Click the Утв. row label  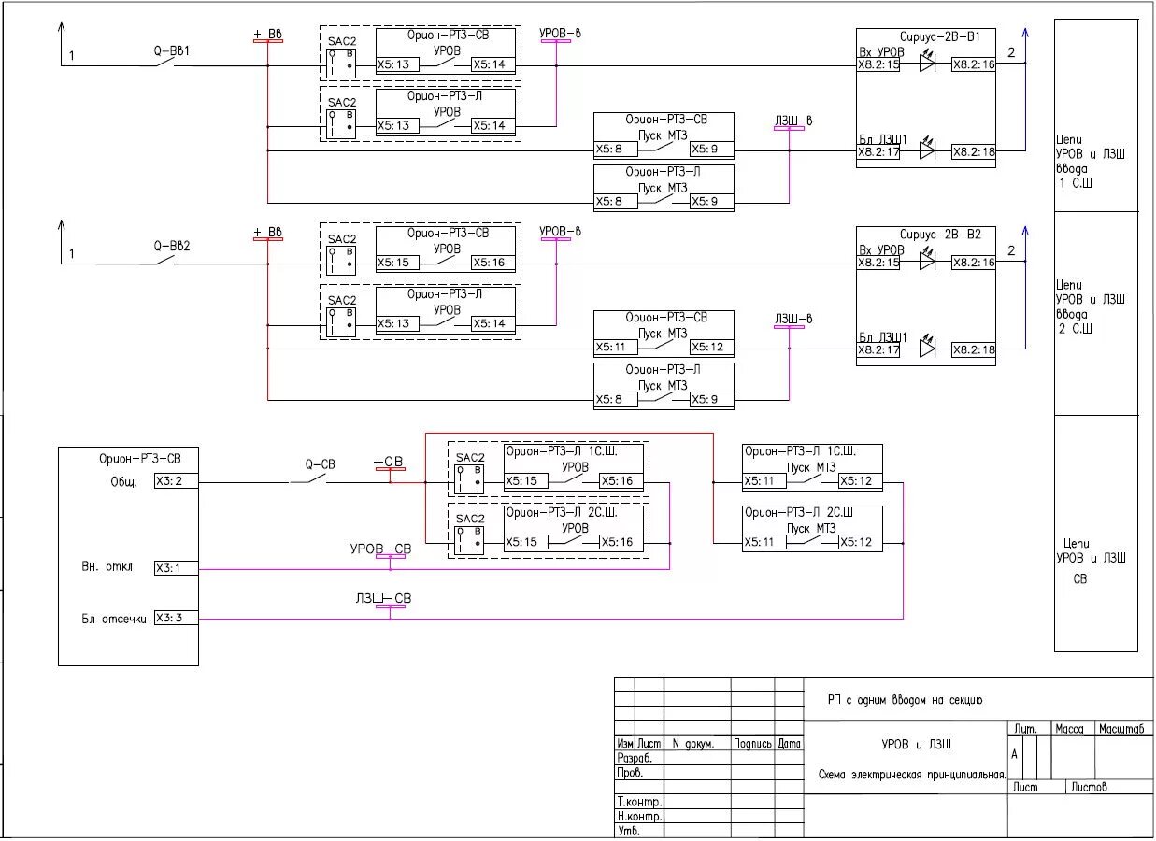[x=628, y=831]
